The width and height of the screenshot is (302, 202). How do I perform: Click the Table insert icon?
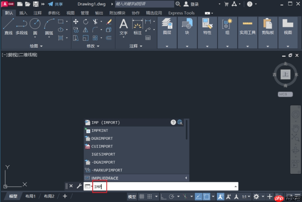(148, 38)
